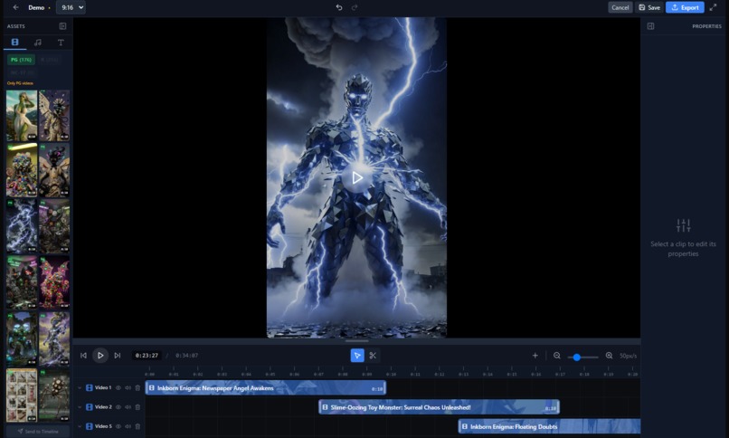Switch to the music assets tab

coord(38,43)
